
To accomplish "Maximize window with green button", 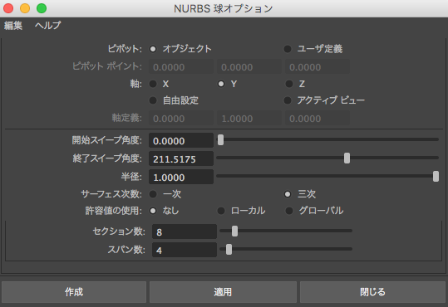I will coord(42,8).
